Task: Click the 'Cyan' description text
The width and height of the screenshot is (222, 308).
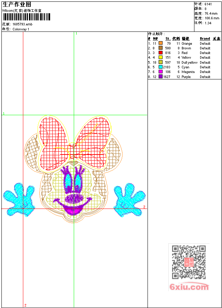Action: [185, 67]
